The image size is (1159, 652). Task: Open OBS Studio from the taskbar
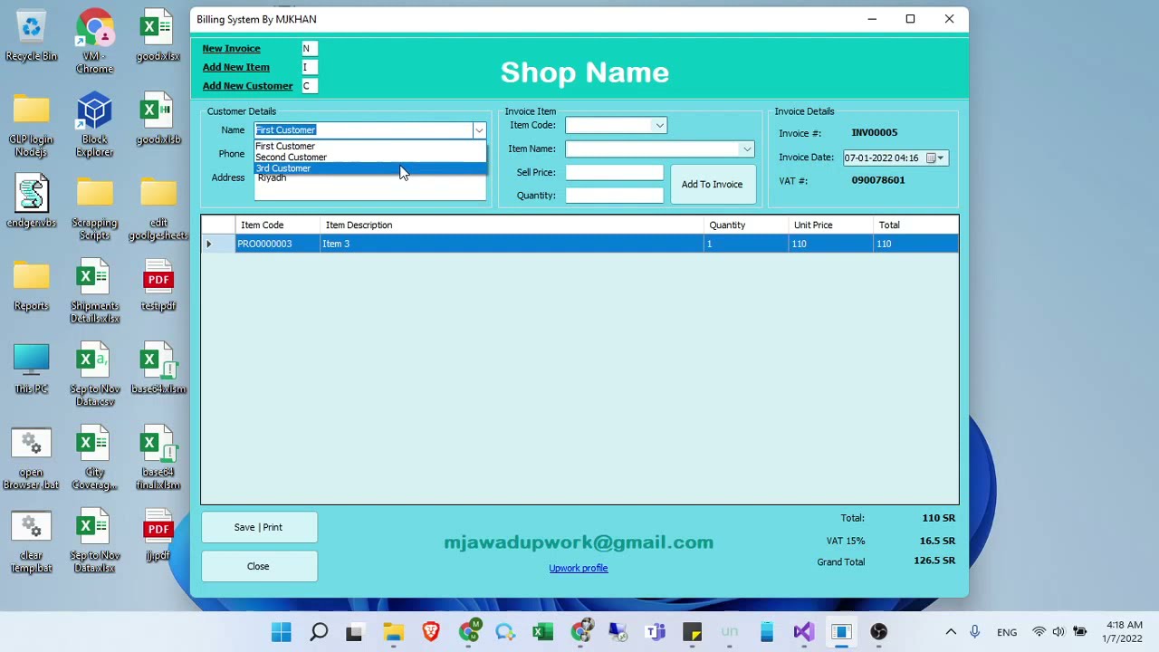tap(879, 632)
